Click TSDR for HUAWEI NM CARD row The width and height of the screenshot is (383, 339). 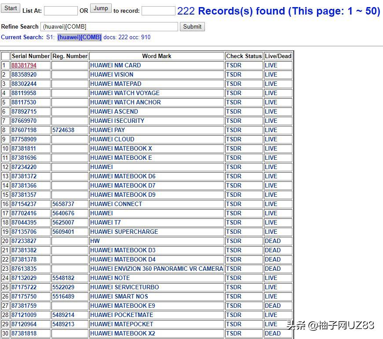pos(233,65)
